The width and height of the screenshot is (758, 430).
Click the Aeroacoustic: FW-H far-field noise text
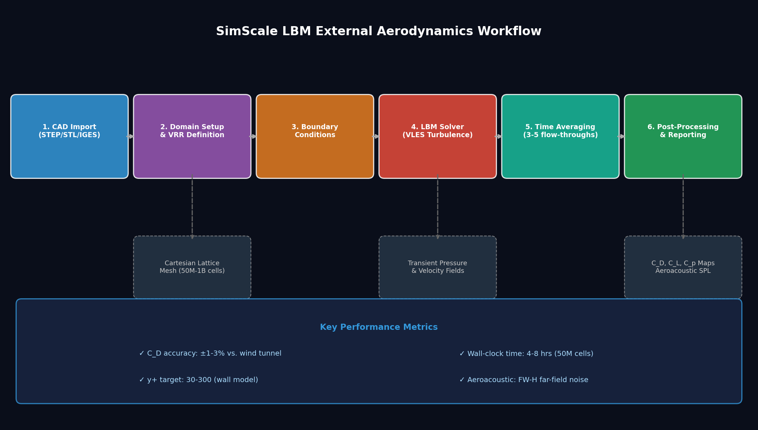[524, 380]
